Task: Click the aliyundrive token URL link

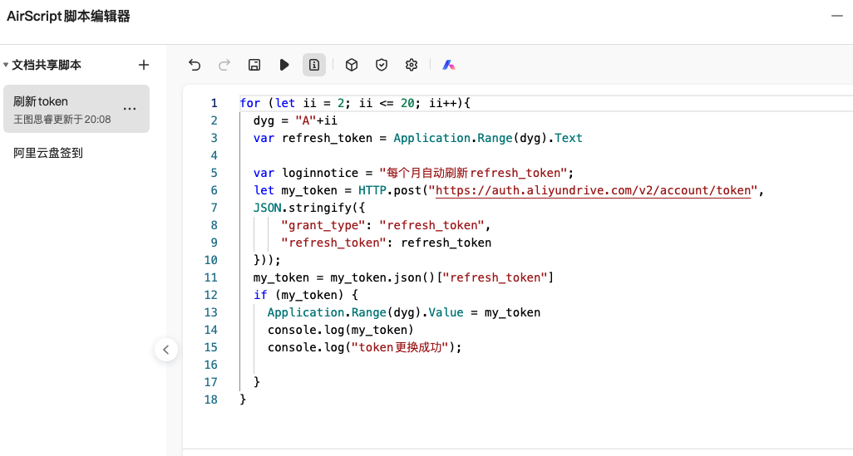Action: [x=594, y=190]
